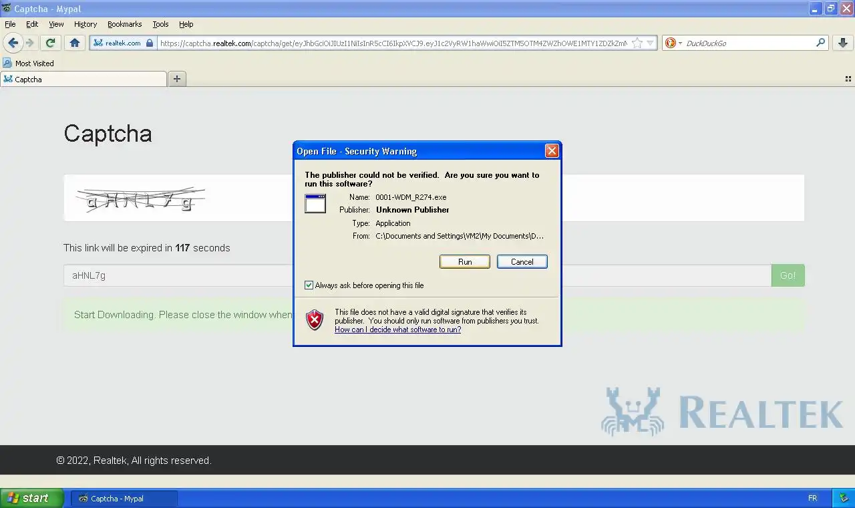Open the DuckDuckGo search engine selector
This screenshot has height=508, width=855.
click(674, 43)
